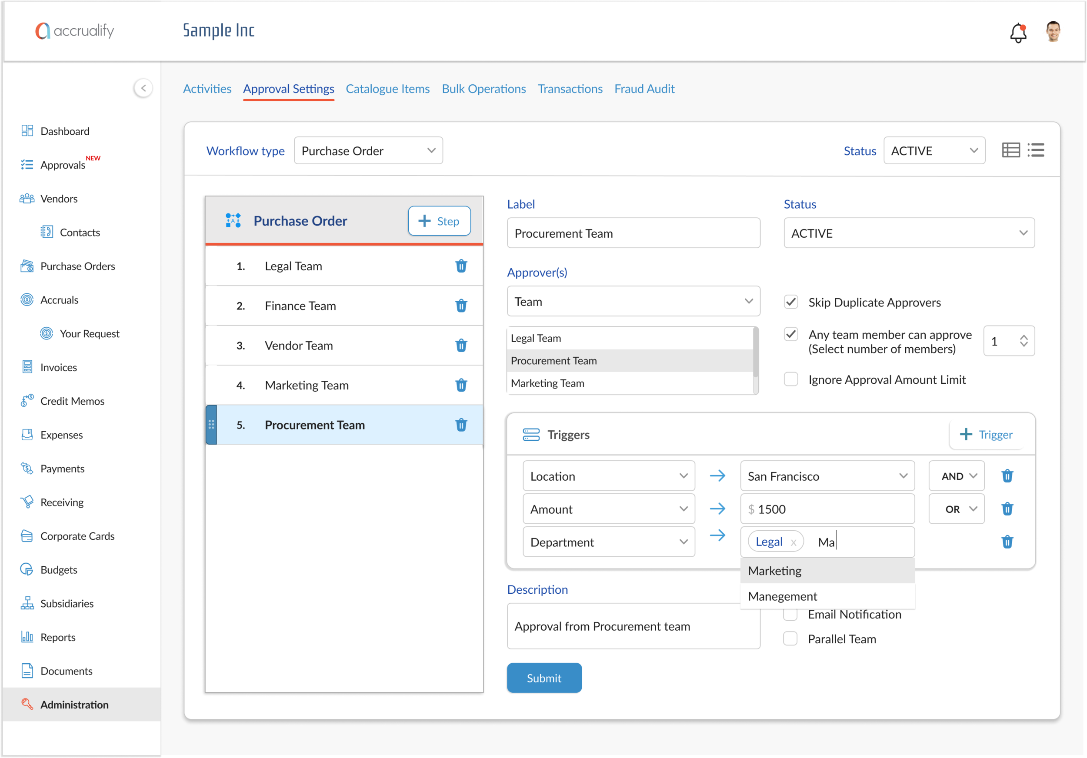Remove the Amount trigger row
Screen dimensions: 1087x758
[1007, 509]
